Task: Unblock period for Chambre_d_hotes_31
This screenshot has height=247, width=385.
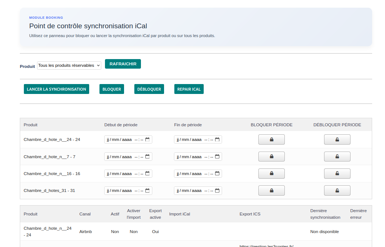Action: (337, 190)
